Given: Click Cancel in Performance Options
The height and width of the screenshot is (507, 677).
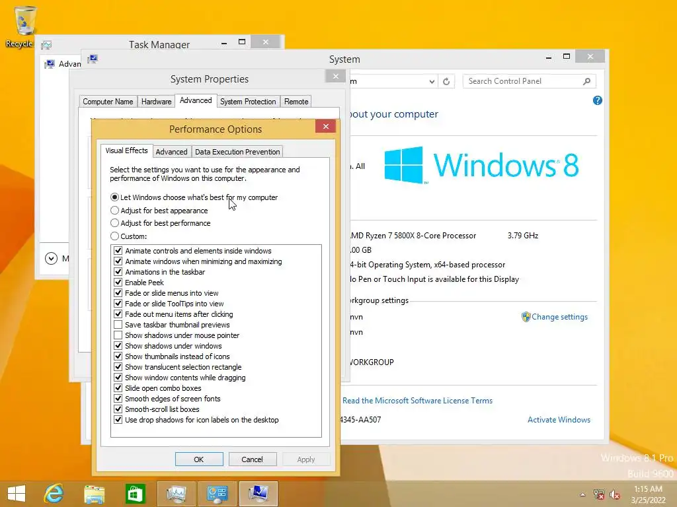Looking at the screenshot, I should [x=252, y=459].
